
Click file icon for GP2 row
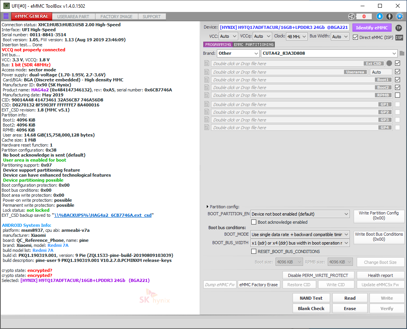207,112
